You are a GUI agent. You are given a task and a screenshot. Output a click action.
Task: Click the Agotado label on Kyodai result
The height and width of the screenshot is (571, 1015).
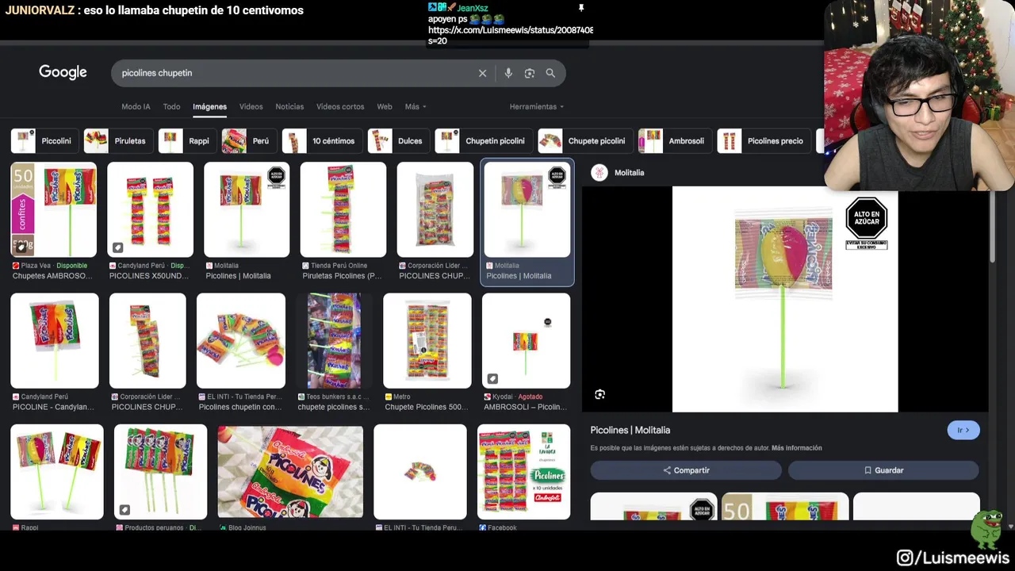[x=530, y=397]
